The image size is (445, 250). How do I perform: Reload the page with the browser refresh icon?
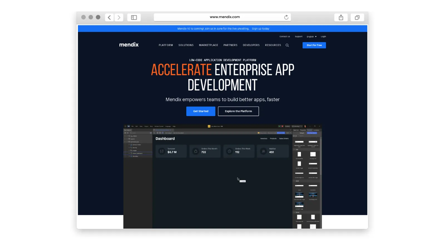(x=286, y=17)
